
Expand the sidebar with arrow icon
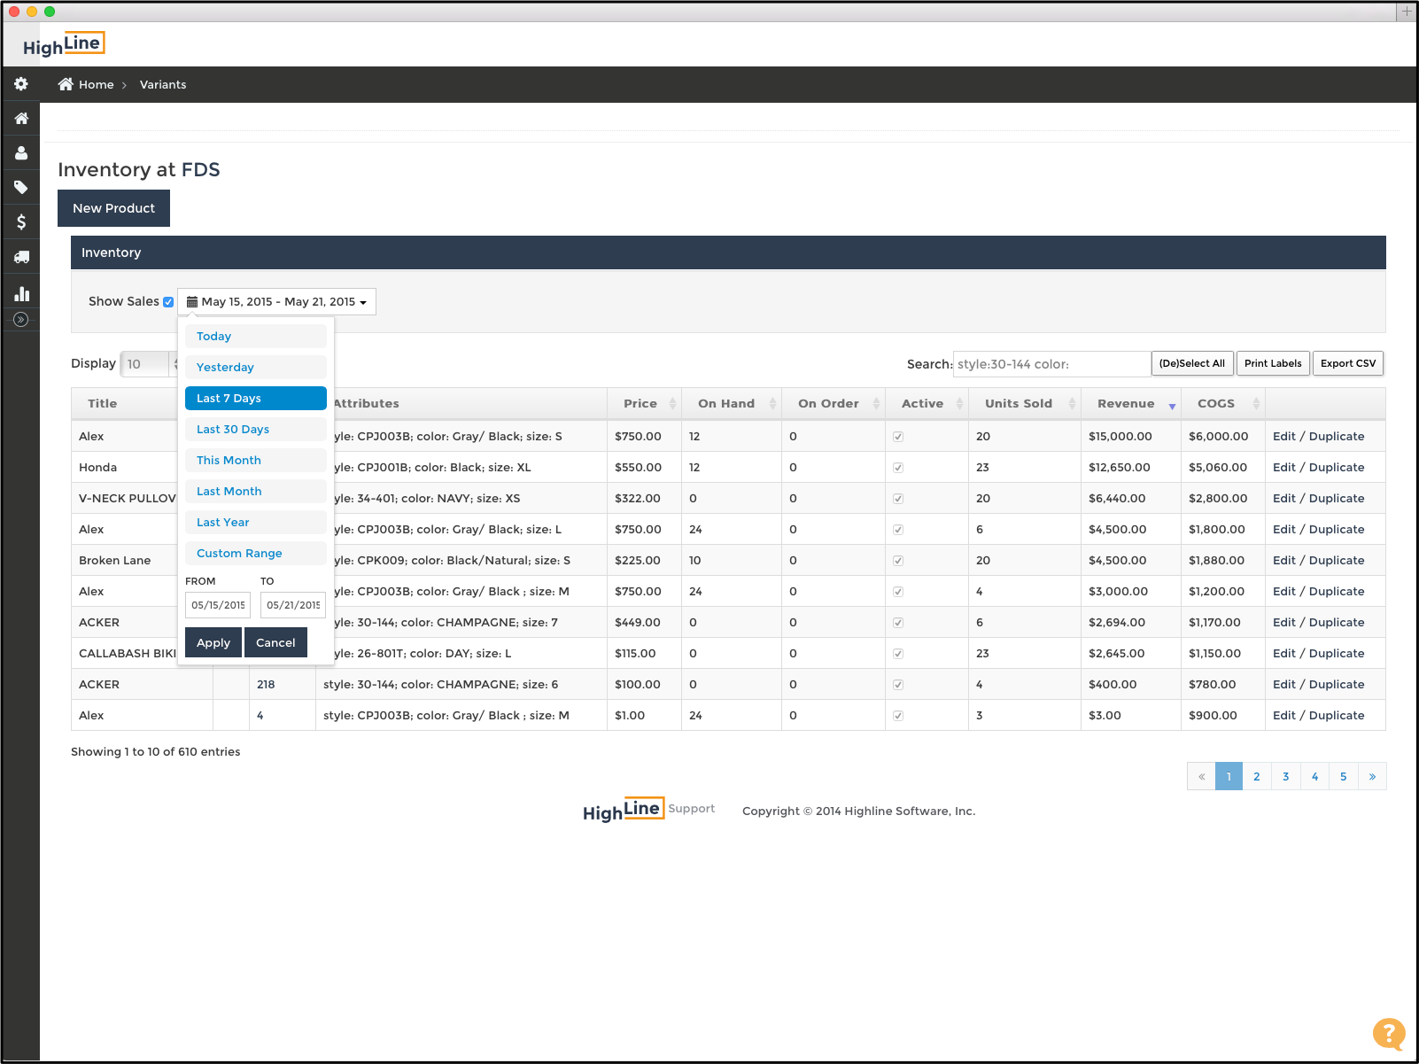click(x=21, y=320)
